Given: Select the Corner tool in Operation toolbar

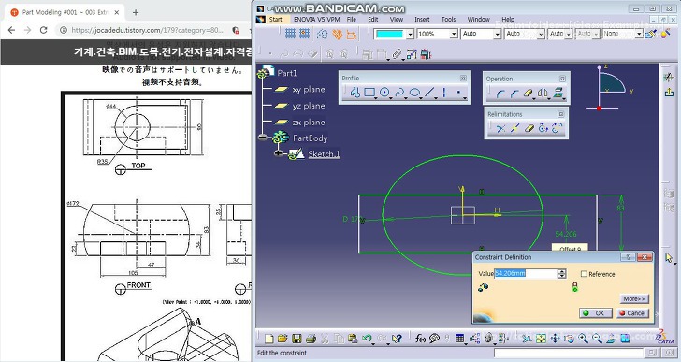Looking at the screenshot, I should pyautogui.click(x=500, y=94).
